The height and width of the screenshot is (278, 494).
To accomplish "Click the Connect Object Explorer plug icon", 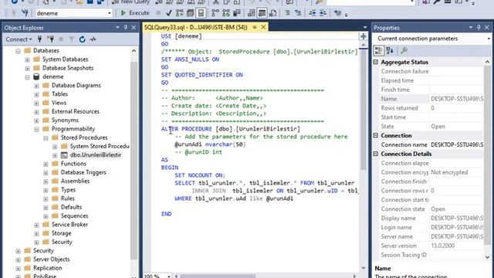I will [39, 39].
